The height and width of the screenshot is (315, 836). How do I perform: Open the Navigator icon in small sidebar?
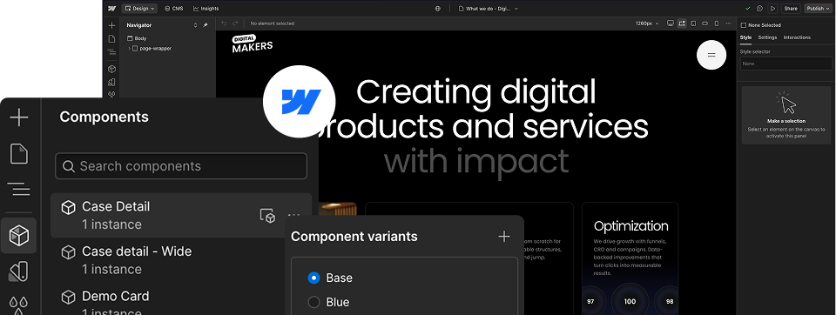111,52
